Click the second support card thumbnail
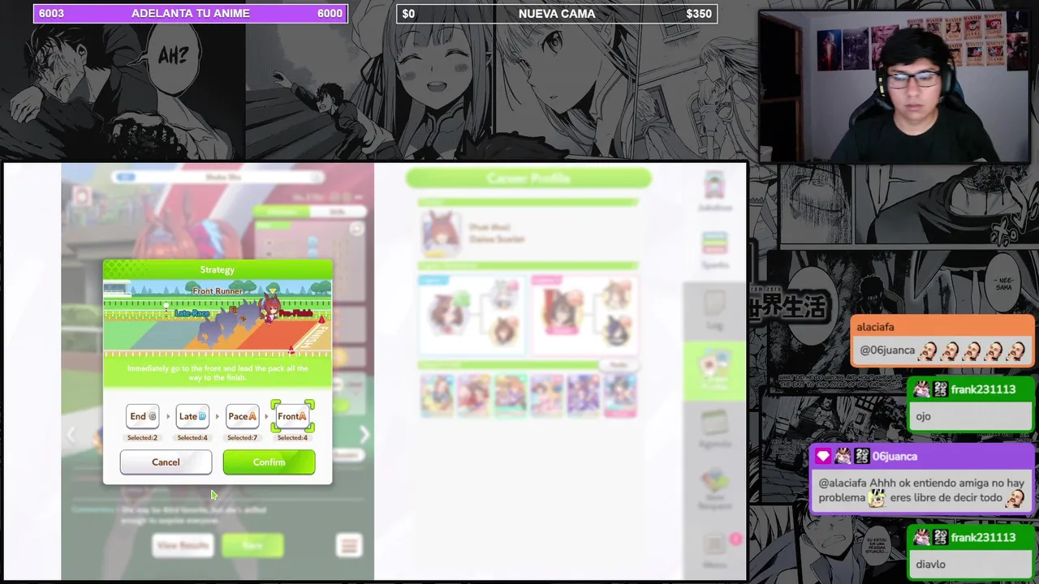1039x584 pixels. pos(474,394)
